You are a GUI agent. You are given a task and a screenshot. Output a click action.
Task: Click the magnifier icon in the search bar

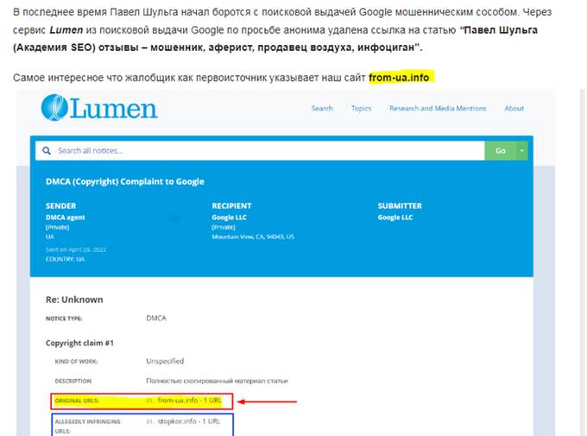coord(47,150)
